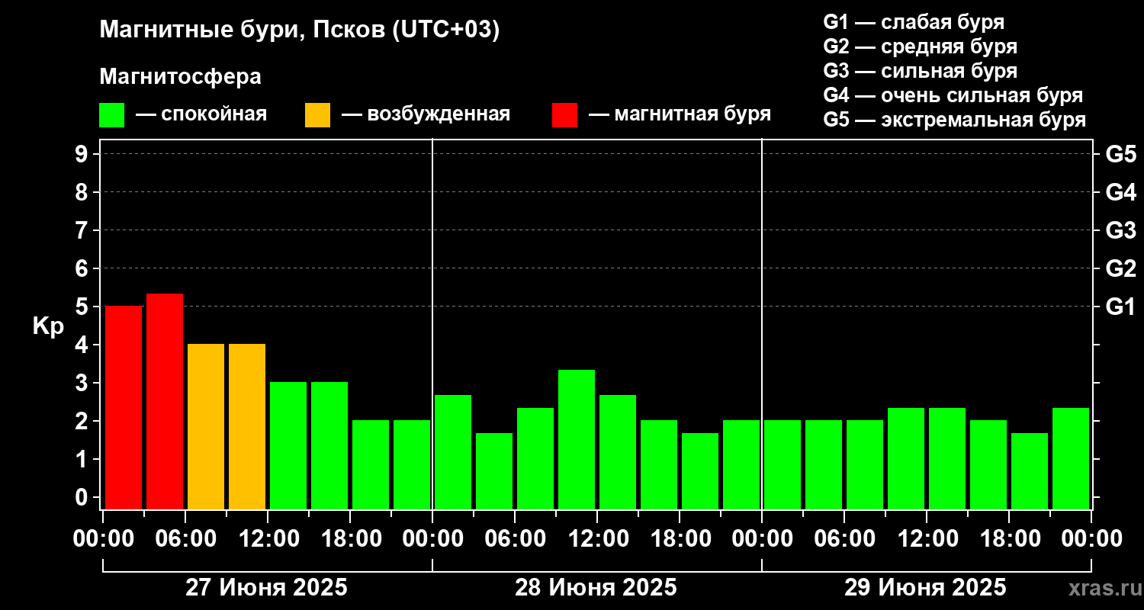Click the yellow bar ending 12:00 on 27 Июня

pyautogui.click(x=247, y=426)
